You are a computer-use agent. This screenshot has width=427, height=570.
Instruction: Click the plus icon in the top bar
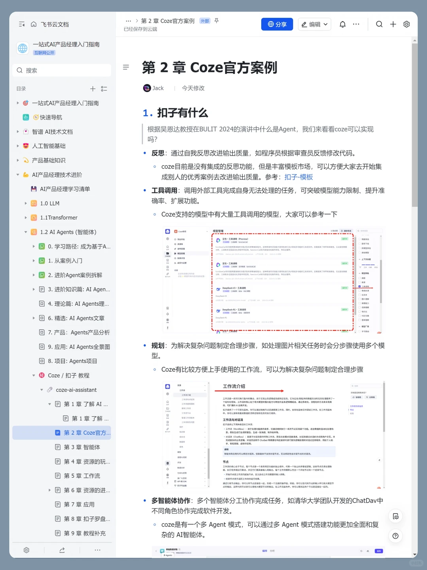pos(393,24)
